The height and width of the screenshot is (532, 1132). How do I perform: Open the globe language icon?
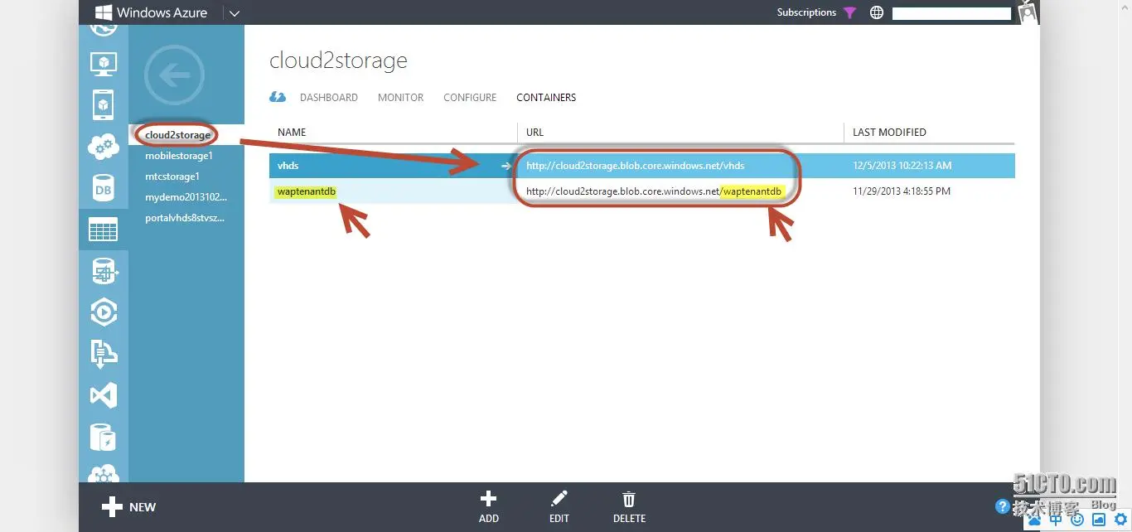[x=877, y=12]
